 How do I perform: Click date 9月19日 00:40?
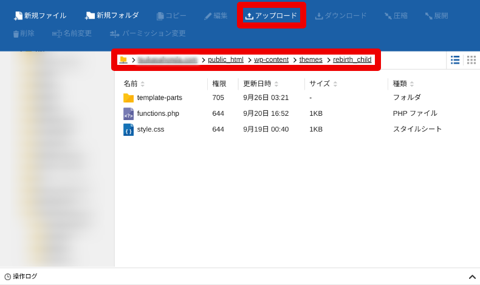pyautogui.click(x=266, y=130)
